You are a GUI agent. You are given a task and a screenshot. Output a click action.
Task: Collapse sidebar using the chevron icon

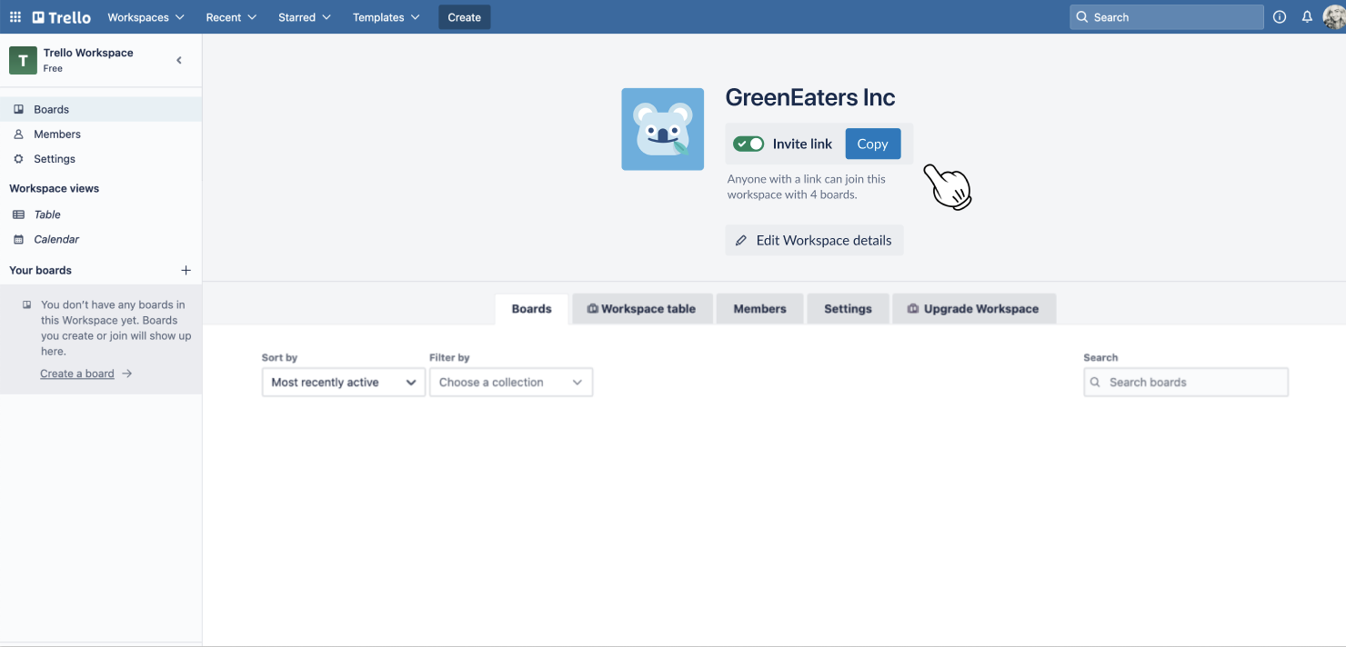179,61
